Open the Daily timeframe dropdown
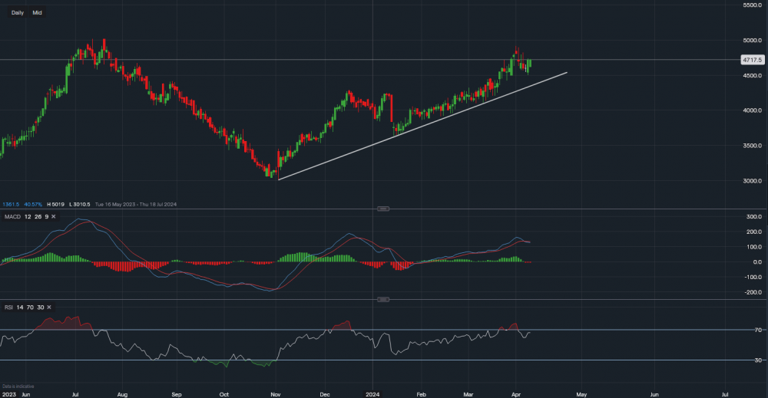The height and width of the screenshot is (398, 768). [x=17, y=13]
